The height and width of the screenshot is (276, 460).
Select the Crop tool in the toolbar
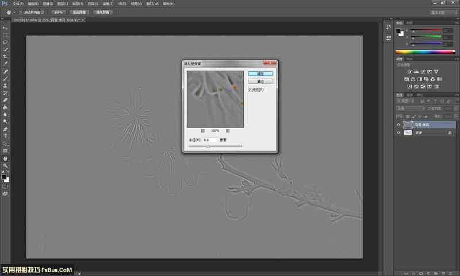tap(5, 57)
